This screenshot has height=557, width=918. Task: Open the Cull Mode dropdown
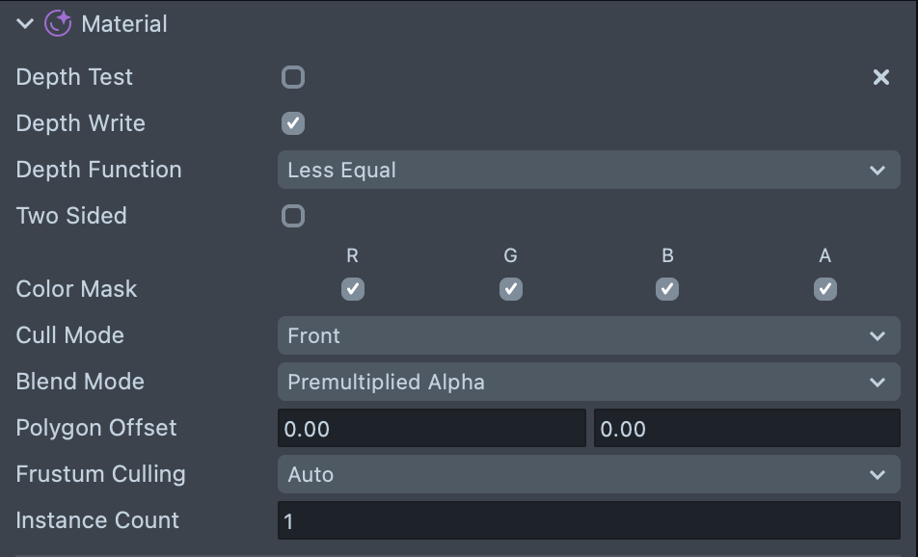[588, 336]
